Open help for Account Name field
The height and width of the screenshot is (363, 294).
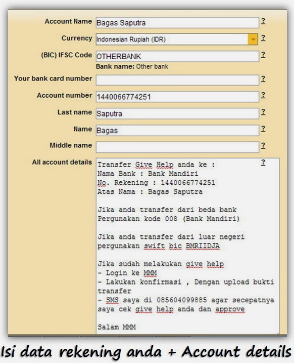pos(263,21)
